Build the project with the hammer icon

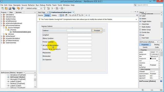[45, 8]
